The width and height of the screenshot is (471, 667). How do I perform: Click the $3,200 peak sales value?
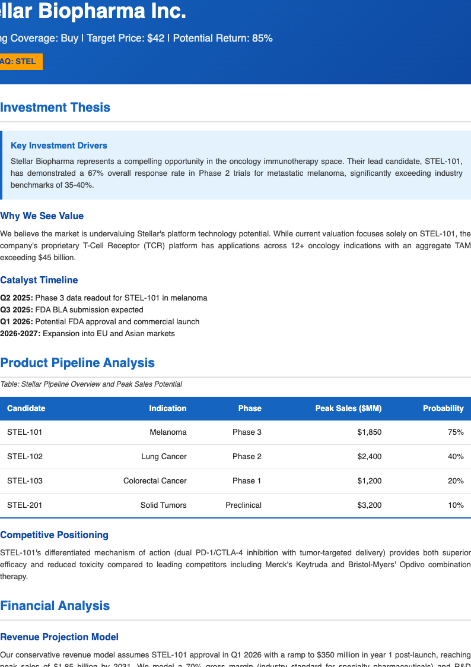point(369,505)
